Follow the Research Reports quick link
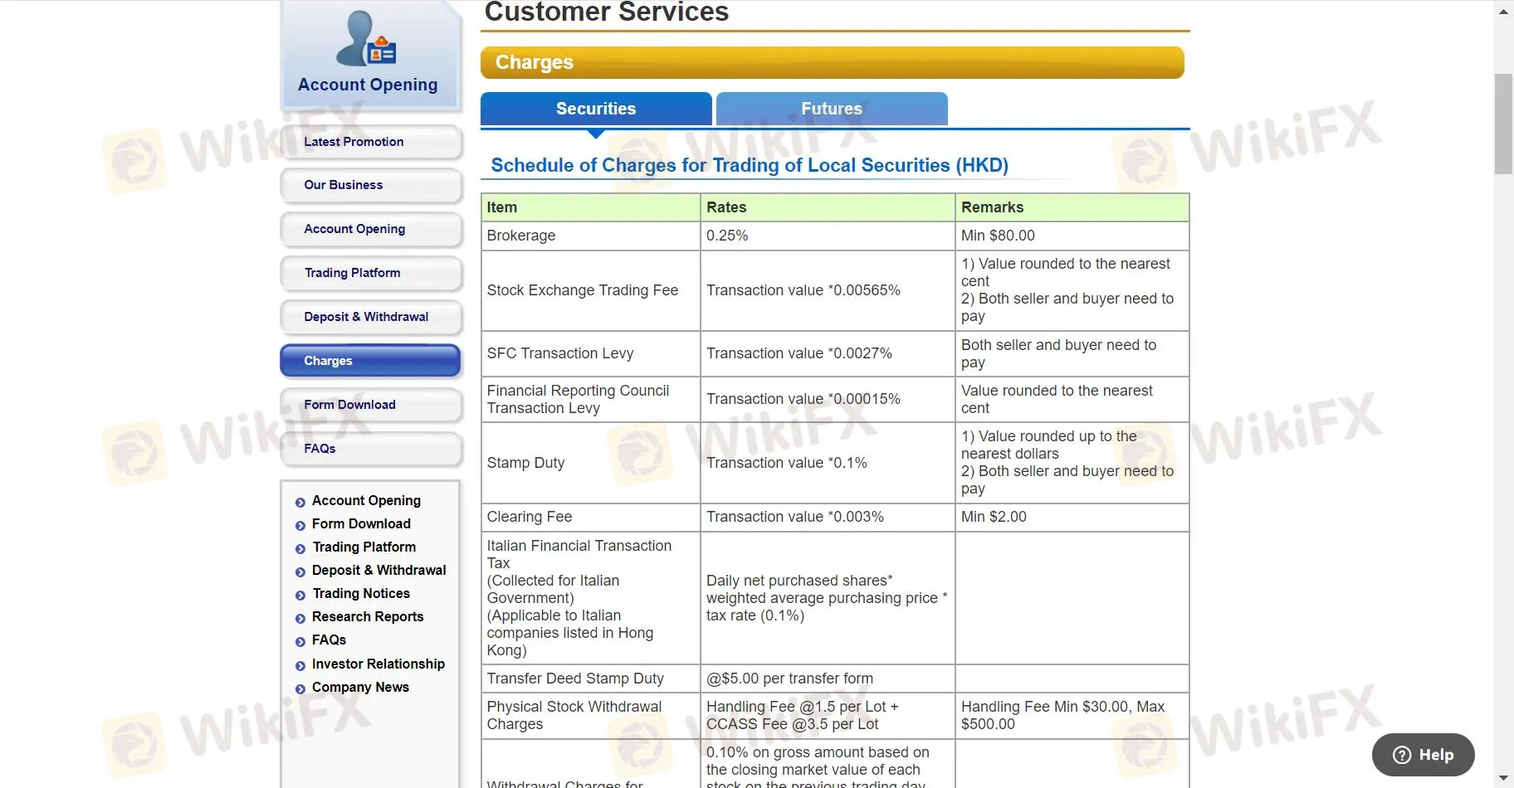 coord(368,617)
